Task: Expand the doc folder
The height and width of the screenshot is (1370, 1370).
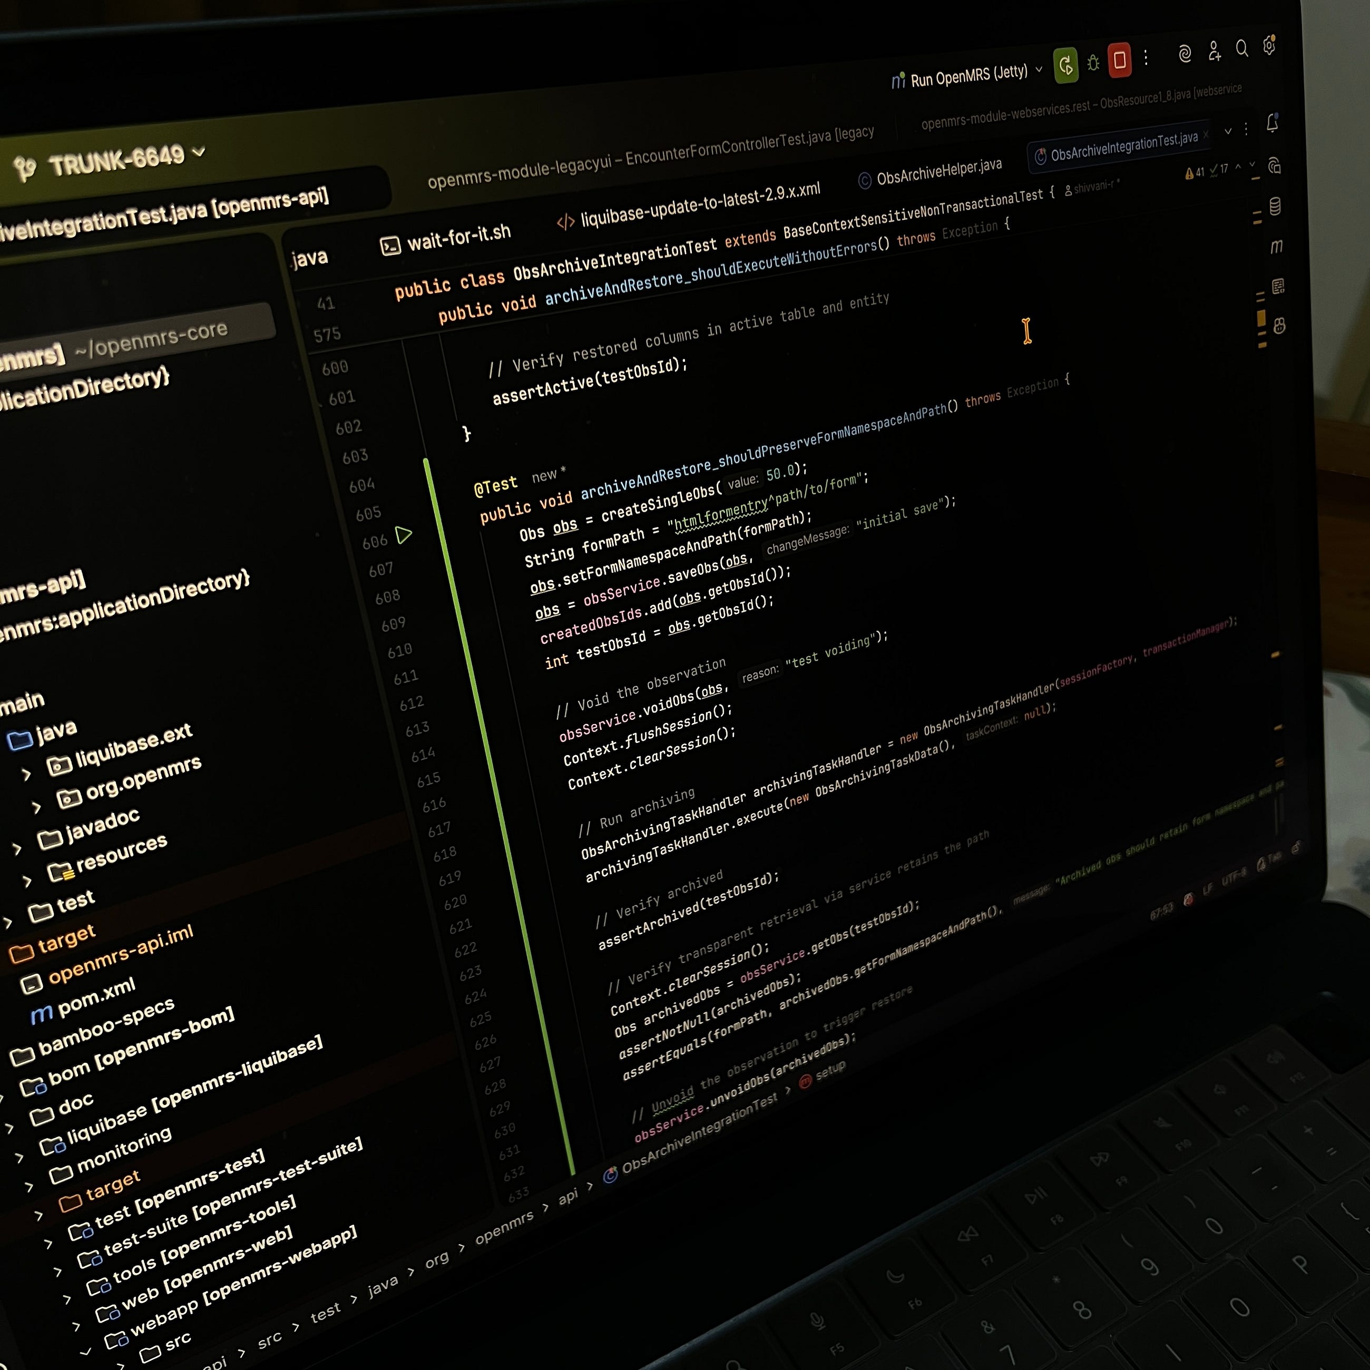Action: click(10, 1128)
